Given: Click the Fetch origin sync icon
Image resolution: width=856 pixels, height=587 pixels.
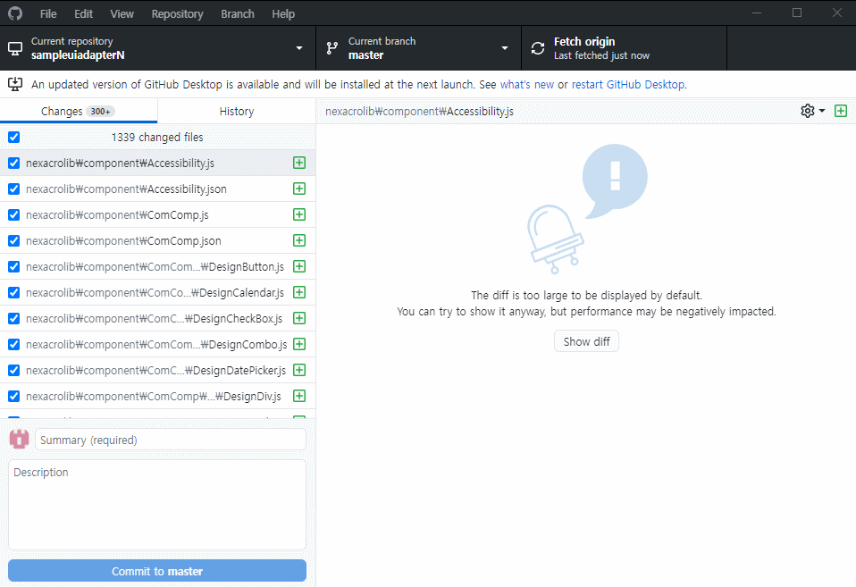Looking at the screenshot, I should pyautogui.click(x=538, y=48).
